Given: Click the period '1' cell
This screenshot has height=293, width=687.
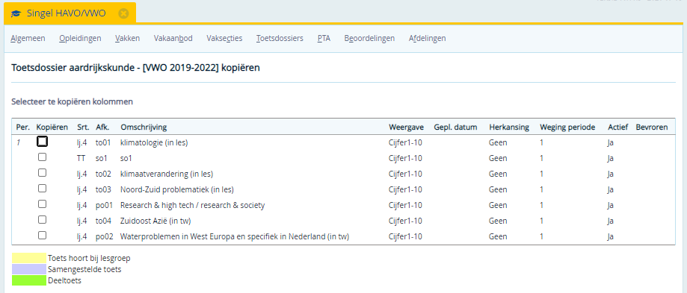Looking at the screenshot, I should point(19,142).
